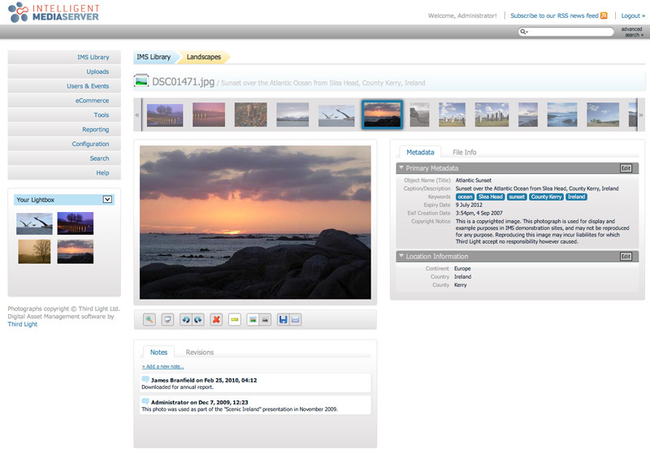Click the zoom magnifier icon below the photo

click(x=149, y=319)
